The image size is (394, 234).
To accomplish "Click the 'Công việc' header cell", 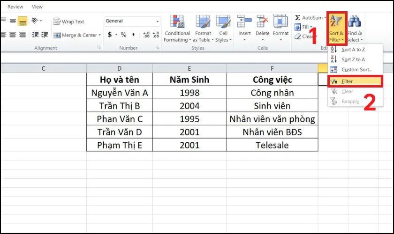I will (272, 80).
